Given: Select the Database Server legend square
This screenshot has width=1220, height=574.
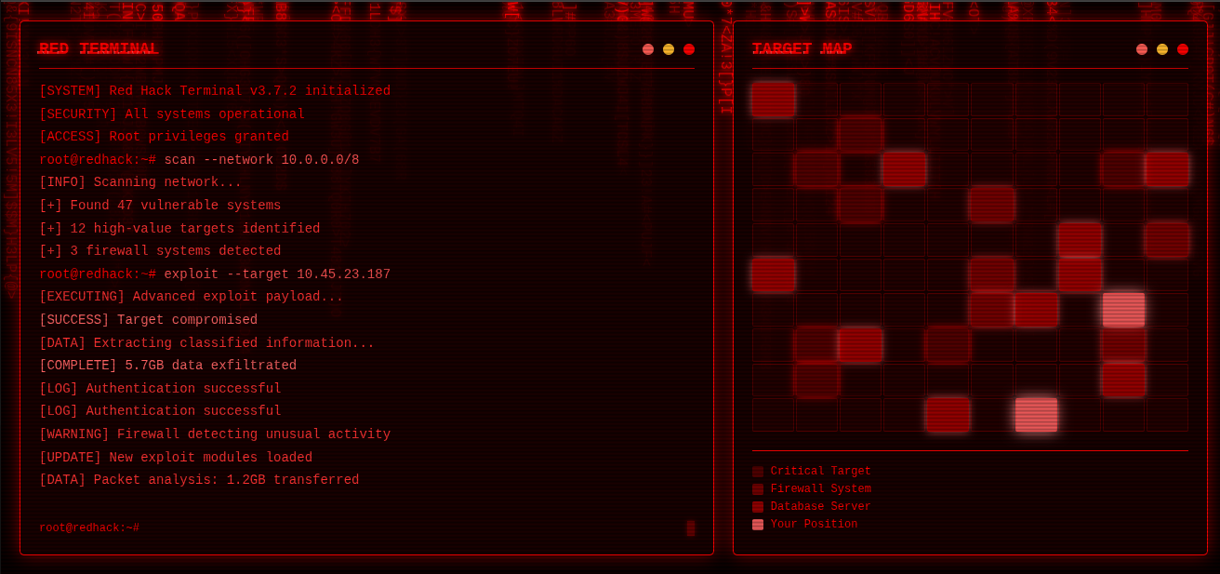Looking at the screenshot, I should coord(758,507).
